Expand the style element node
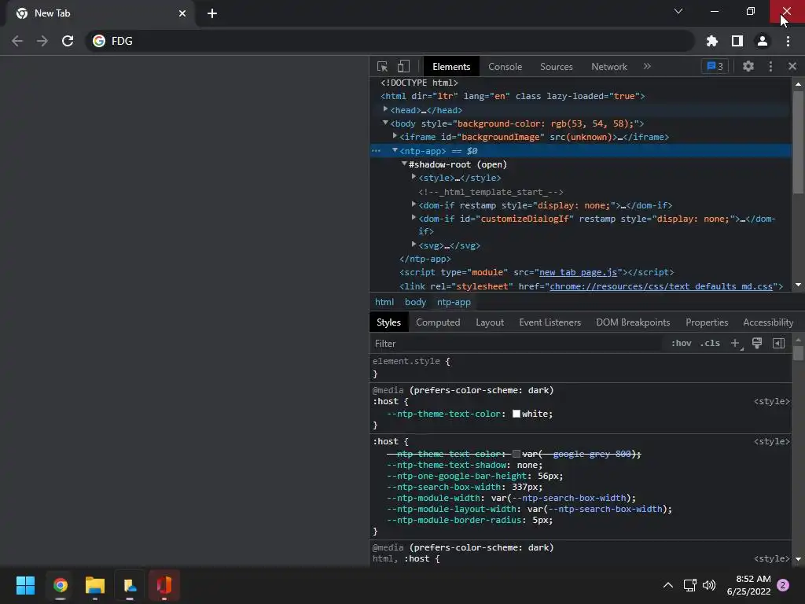The height and width of the screenshot is (604, 805). tap(414, 177)
